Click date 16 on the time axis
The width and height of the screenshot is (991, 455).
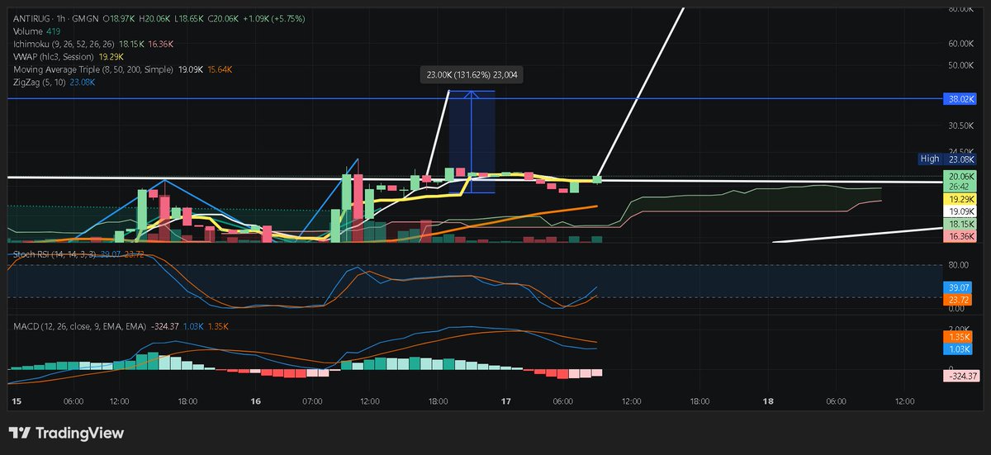pyautogui.click(x=255, y=401)
